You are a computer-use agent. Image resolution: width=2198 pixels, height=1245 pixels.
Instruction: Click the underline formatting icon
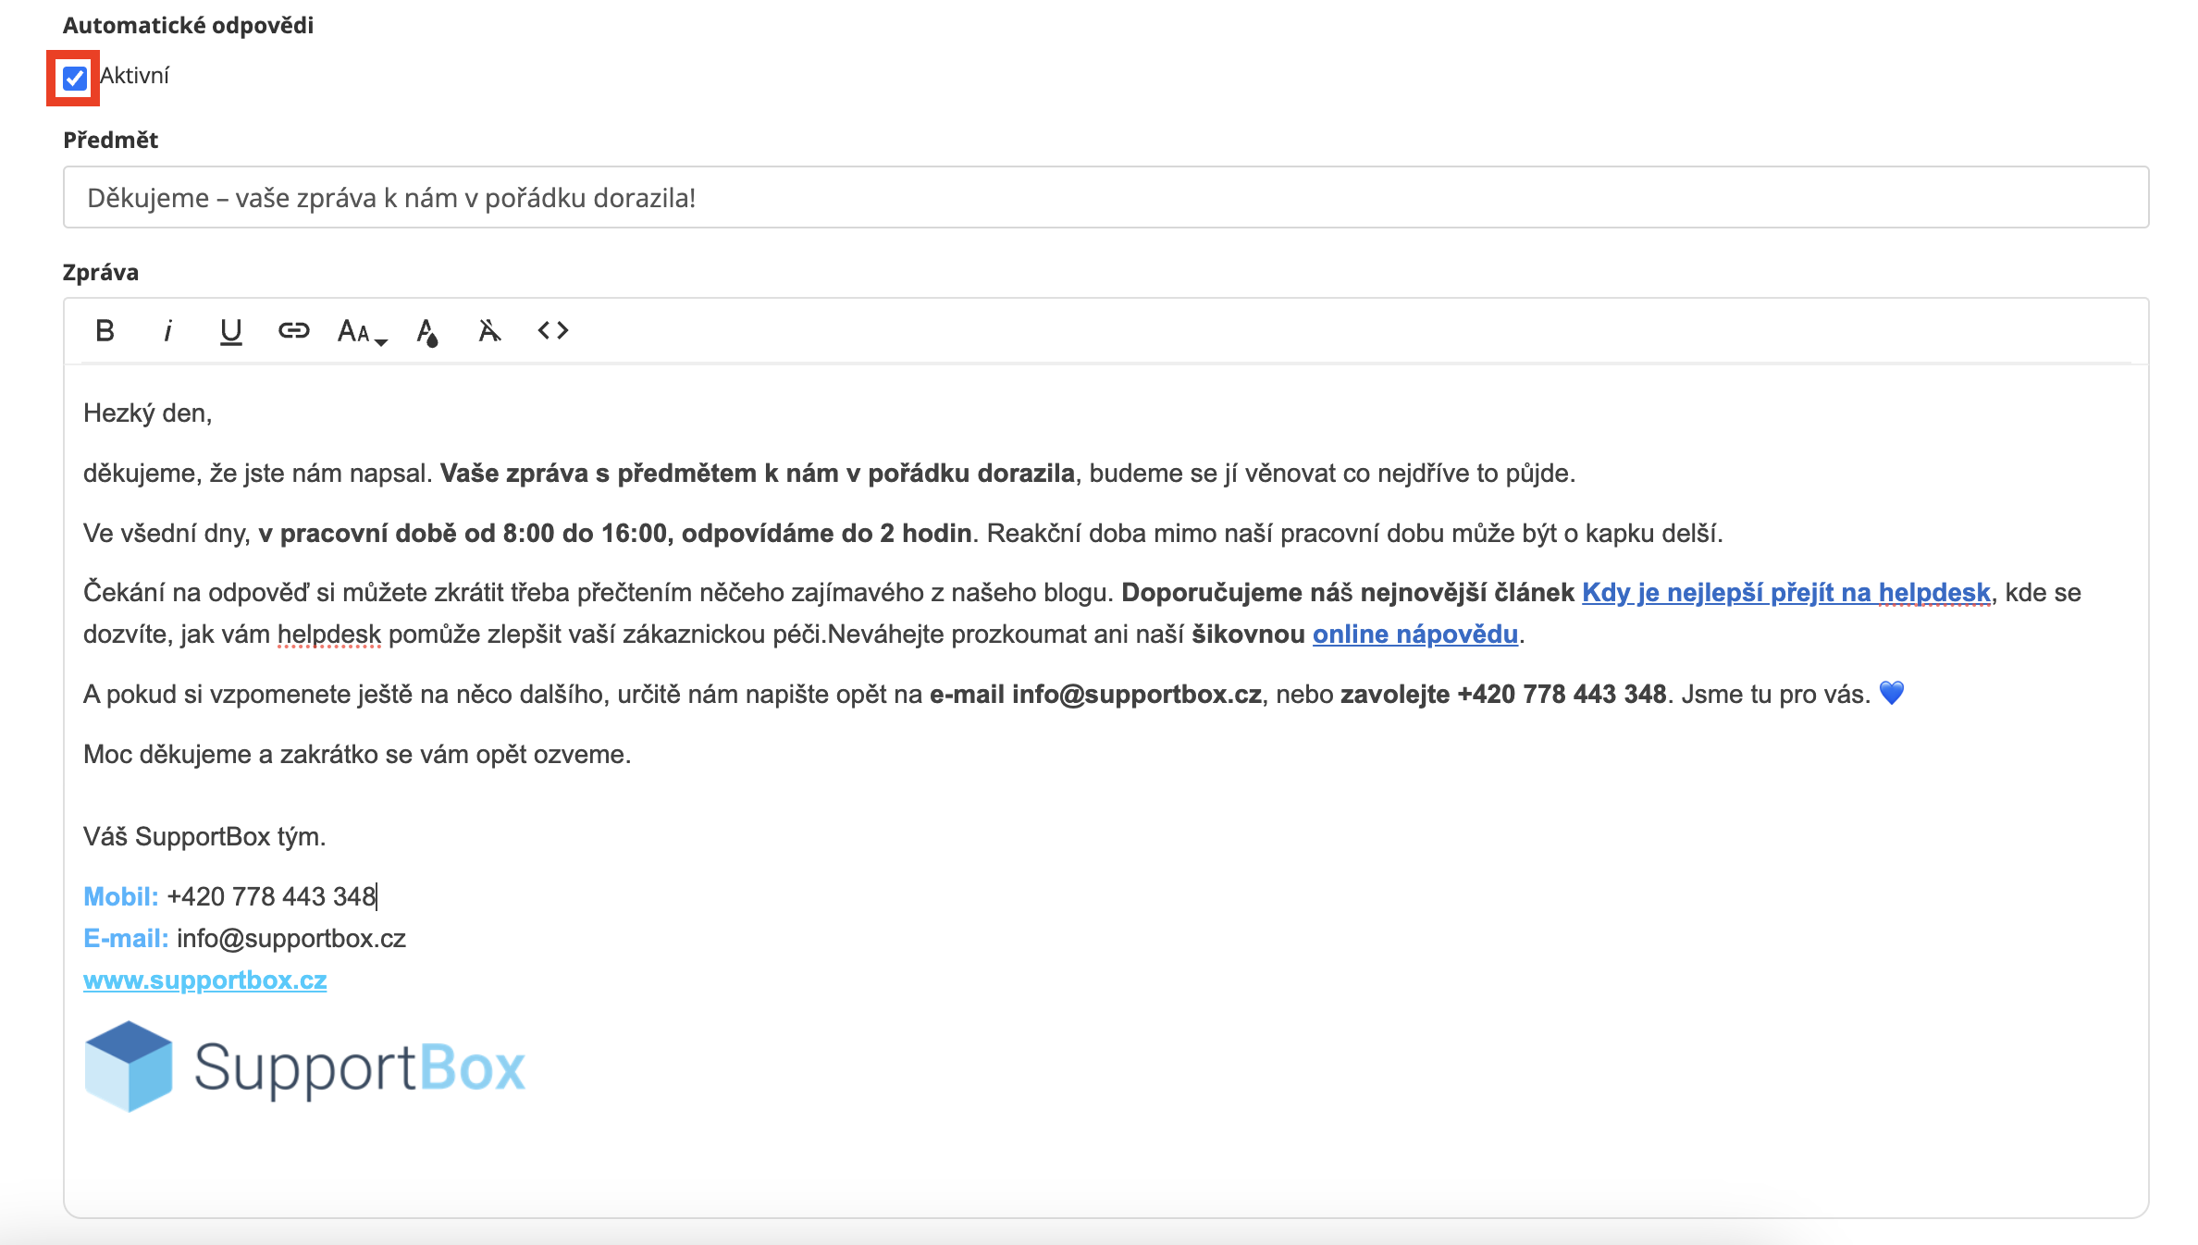[230, 330]
